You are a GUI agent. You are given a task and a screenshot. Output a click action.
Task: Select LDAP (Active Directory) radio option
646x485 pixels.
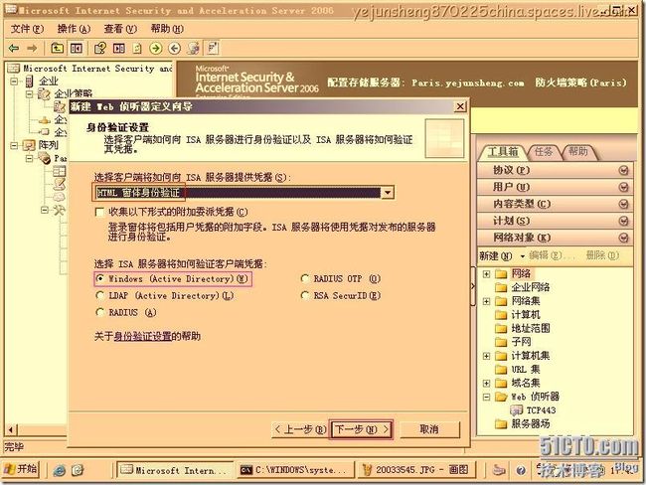(99, 295)
